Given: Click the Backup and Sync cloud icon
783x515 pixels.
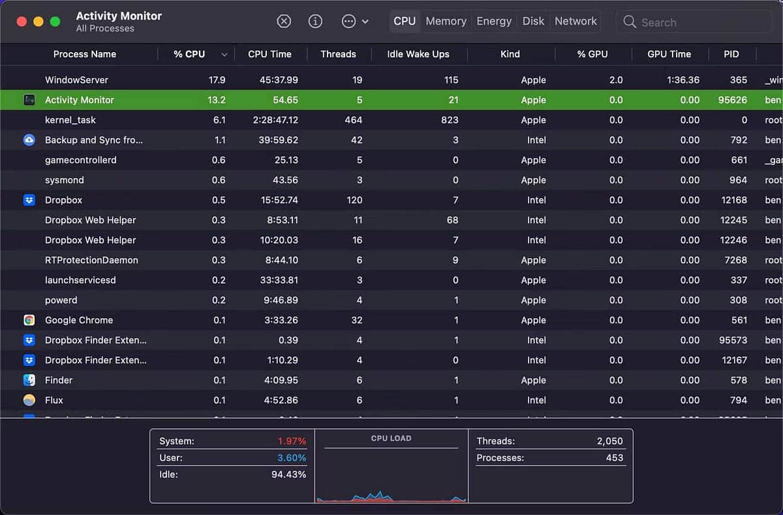Looking at the screenshot, I should pos(29,140).
